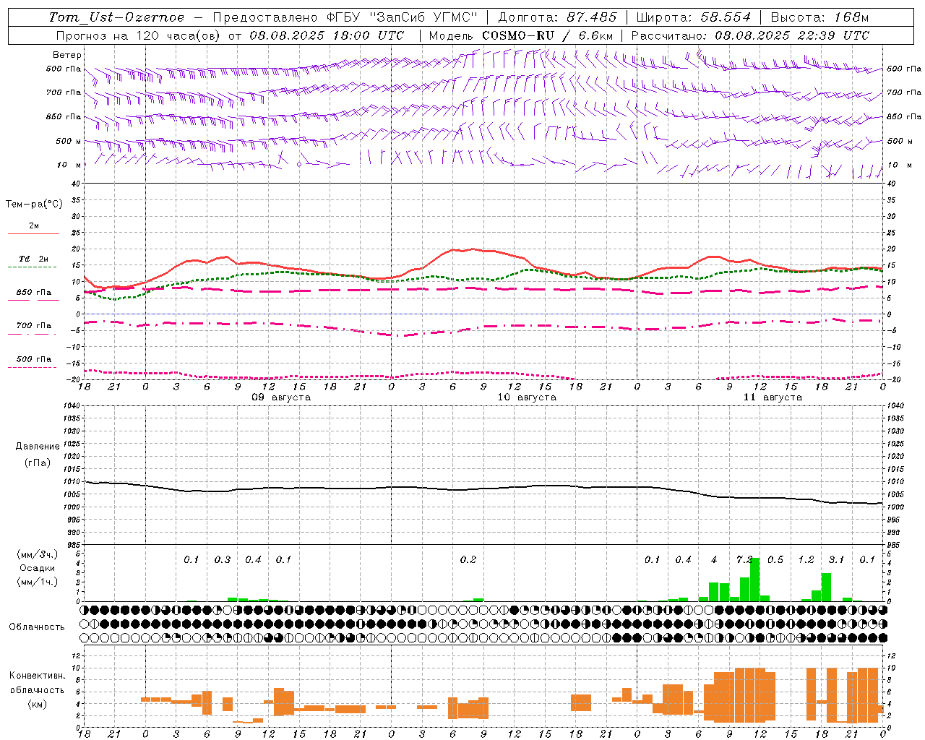Click the black pressure curve line
The width and height of the screenshot is (925, 740).
click(484, 489)
